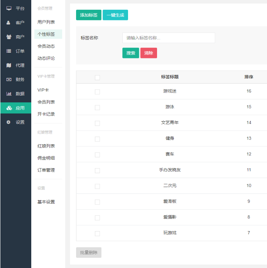Click the 一键生成 button

(115, 15)
